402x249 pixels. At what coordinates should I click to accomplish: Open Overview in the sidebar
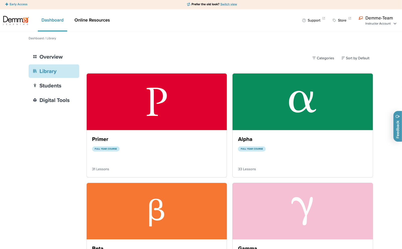[54, 57]
